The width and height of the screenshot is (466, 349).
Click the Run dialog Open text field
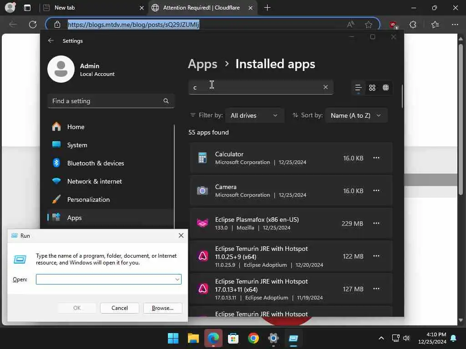point(108,279)
